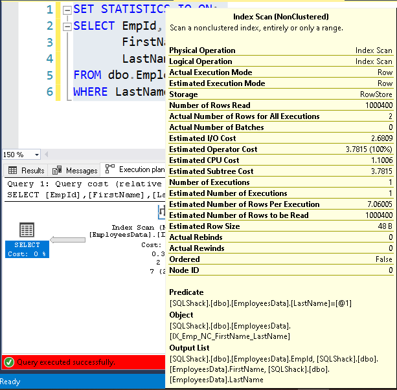Click the green query success check icon
397x390 pixels.
click(9, 362)
